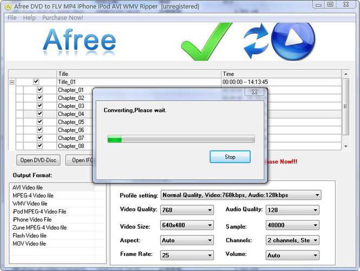Click the app icon in title bar
Viewport: 360px width, 271px height.
[8, 7]
